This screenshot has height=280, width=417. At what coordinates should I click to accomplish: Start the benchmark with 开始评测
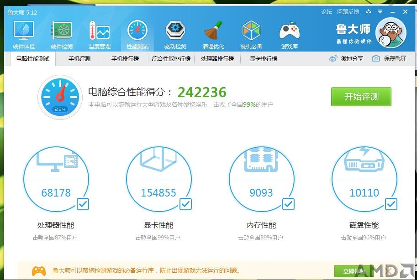[x=361, y=97]
